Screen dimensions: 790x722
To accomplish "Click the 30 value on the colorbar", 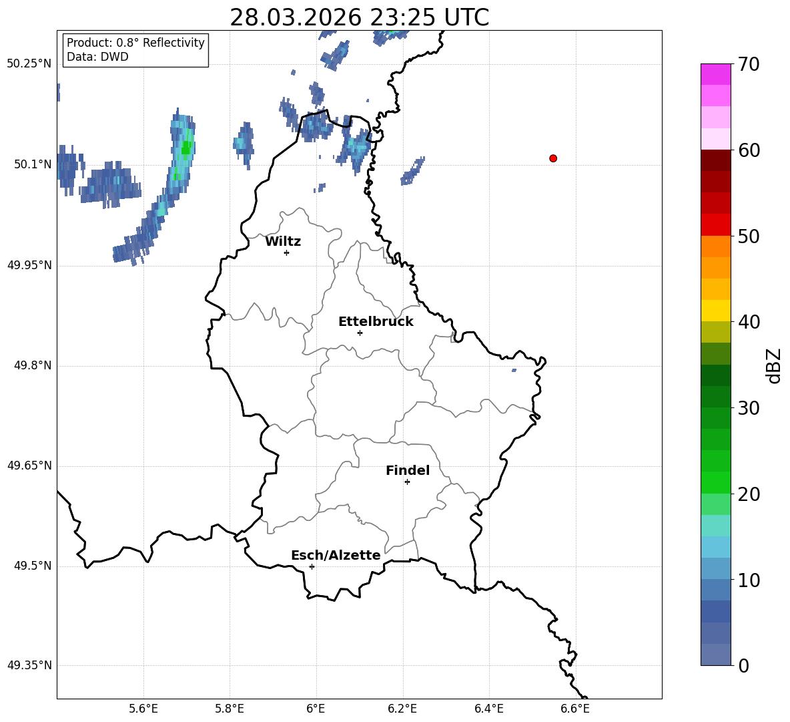I will point(749,408).
